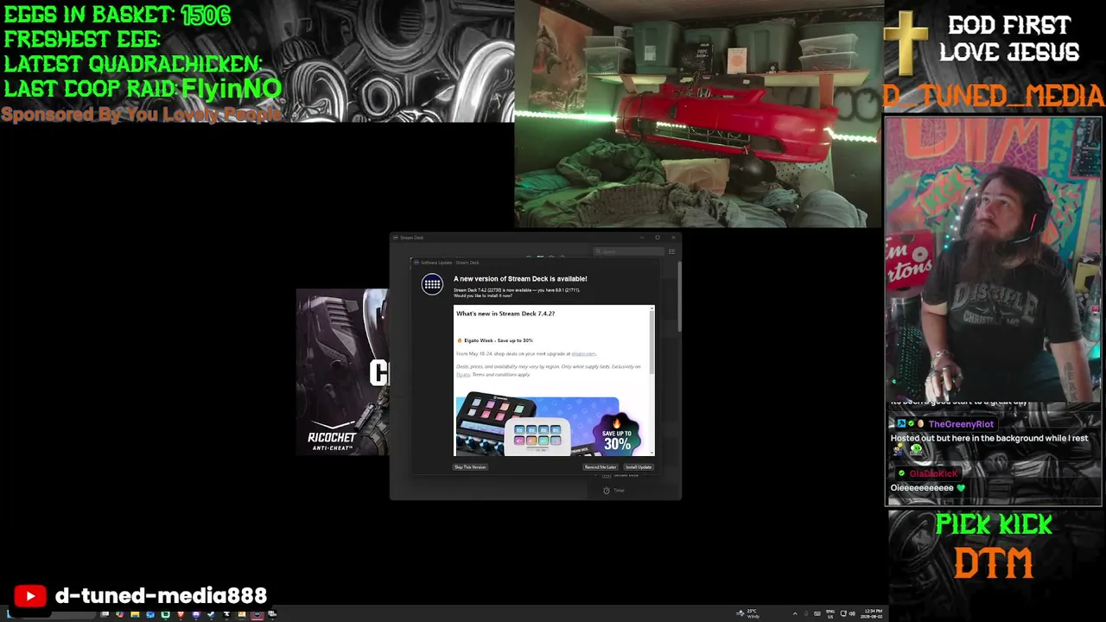Close the Stream Deck main window

[x=673, y=238]
